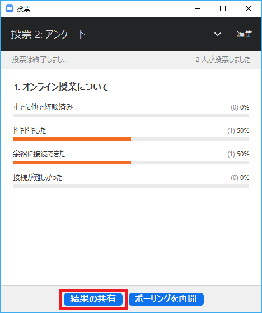The width and height of the screenshot is (262, 313).
Task: Maximize the 投票 window
Action: pos(223,8)
